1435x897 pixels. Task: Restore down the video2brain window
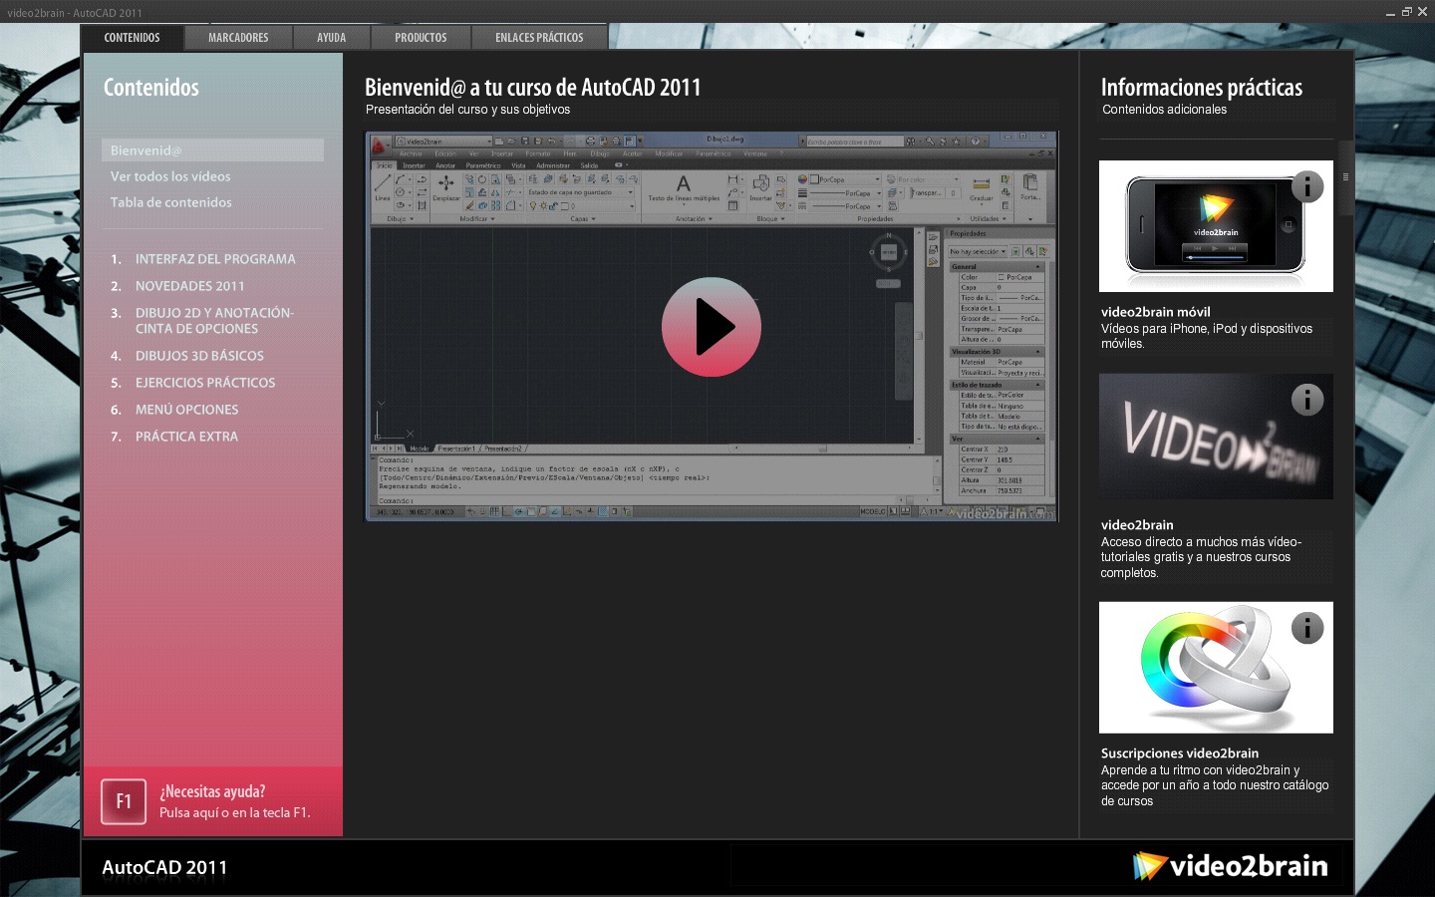click(1406, 12)
